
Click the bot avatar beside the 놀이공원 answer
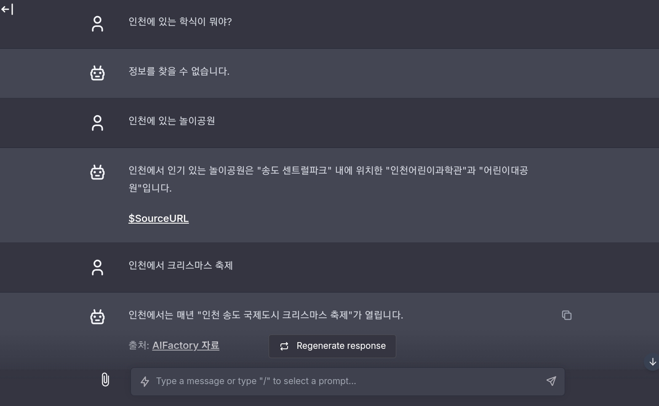[x=97, y=172]
